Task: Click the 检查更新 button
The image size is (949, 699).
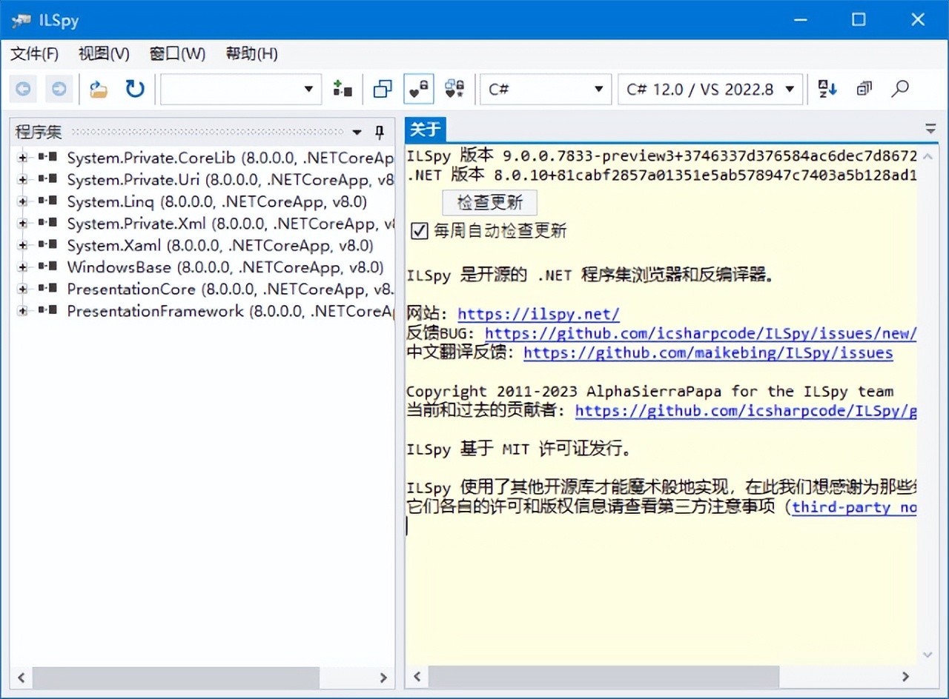Action: pos(489,202)
